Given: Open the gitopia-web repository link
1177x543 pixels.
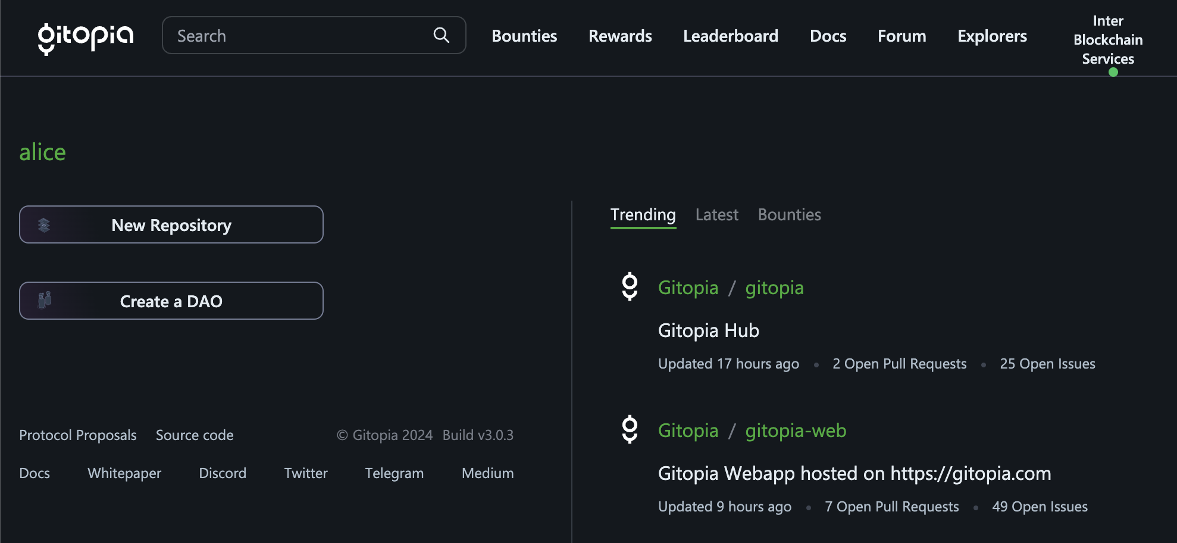Looking at the screenshot, I should (x=796, y=430).
